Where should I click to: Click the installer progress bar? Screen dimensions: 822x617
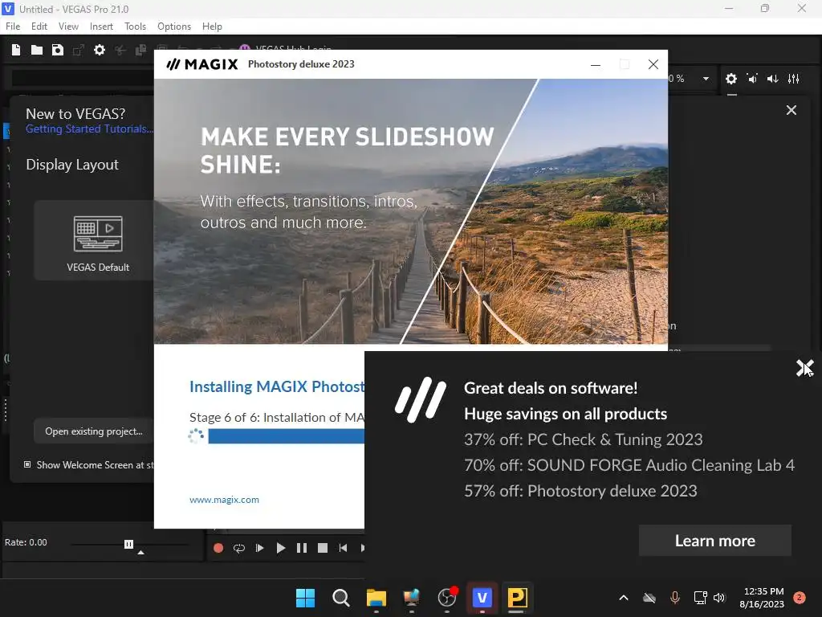point(287,436)
